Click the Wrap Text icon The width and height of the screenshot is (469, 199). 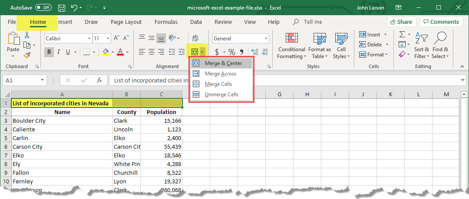click(x=195, y=38)
